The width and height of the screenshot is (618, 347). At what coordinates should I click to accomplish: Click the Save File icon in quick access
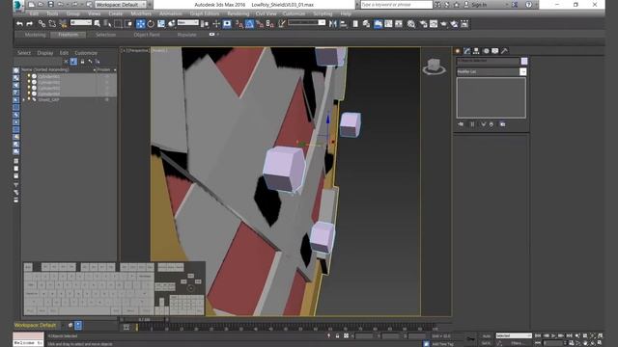[50, 4]
